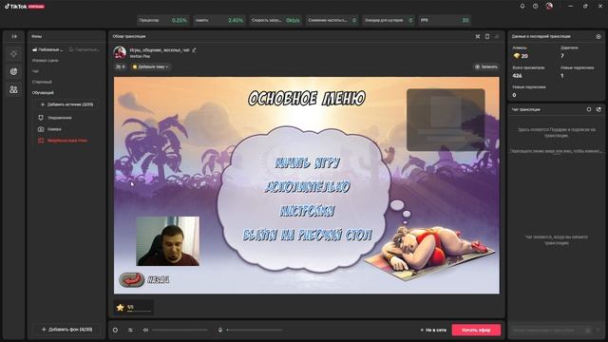Collapse the left sidebar with the arrow icon
This screenshot has height=342, width=608.
(x=14, y=36)
